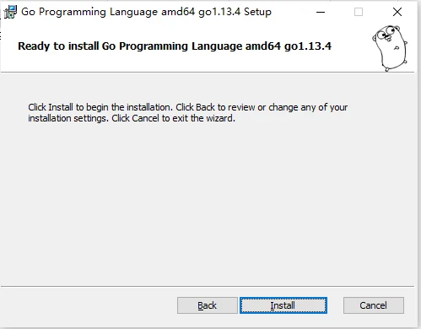Viewport: 421px width, 329px height.
Task: Click the 'Click Back to review' phrase
Action: tap(216, 107)
